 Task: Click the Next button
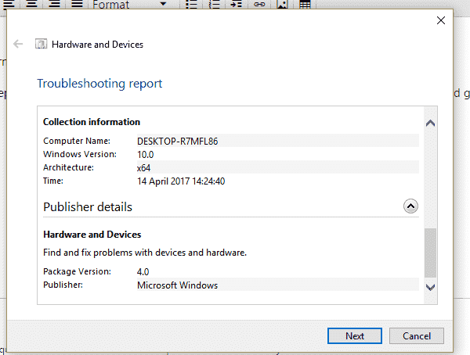[355, 336]
